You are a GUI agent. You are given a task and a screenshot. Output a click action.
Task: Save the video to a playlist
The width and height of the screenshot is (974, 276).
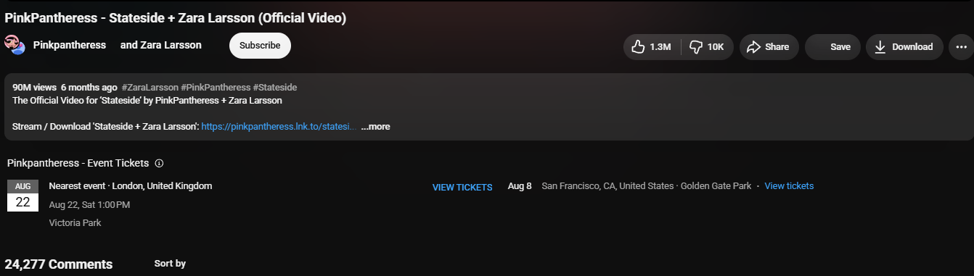(832, 47)
